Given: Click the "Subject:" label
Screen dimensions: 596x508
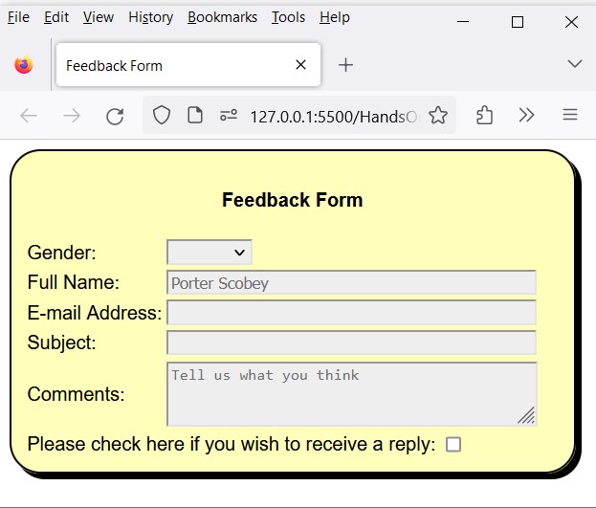Looking at the screenshot, I should click(61, 342).
